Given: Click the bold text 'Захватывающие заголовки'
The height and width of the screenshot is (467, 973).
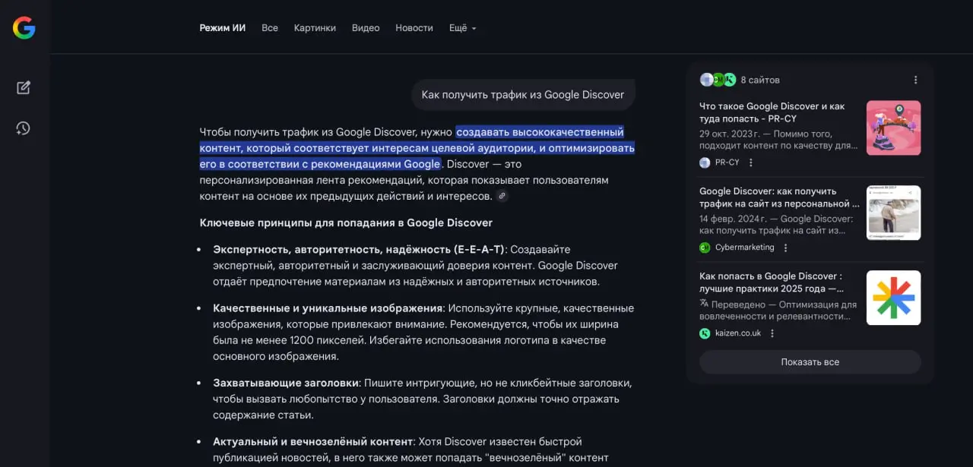Looking at the screenshot, I should tap(286, 382).
